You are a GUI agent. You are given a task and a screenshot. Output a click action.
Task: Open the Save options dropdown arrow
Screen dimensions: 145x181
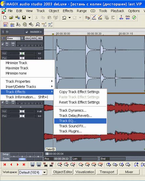[x=29, y=17]
